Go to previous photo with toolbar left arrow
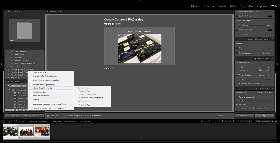The height and width of the screenshot is (143, 280). (x=53, y=116)
